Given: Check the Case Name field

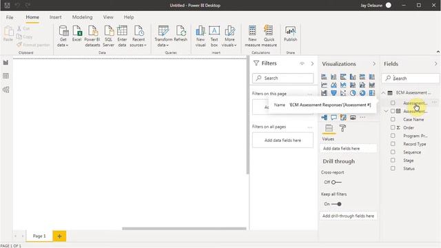Looking at the screenshot, I should click(393, 119).
